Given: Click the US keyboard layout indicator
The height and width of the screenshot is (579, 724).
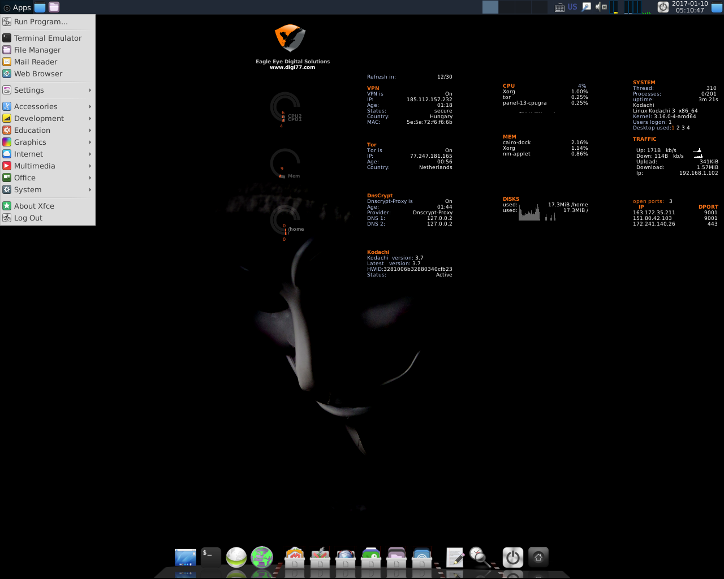Looking at the screenshot, I should [x=572, y=7].
